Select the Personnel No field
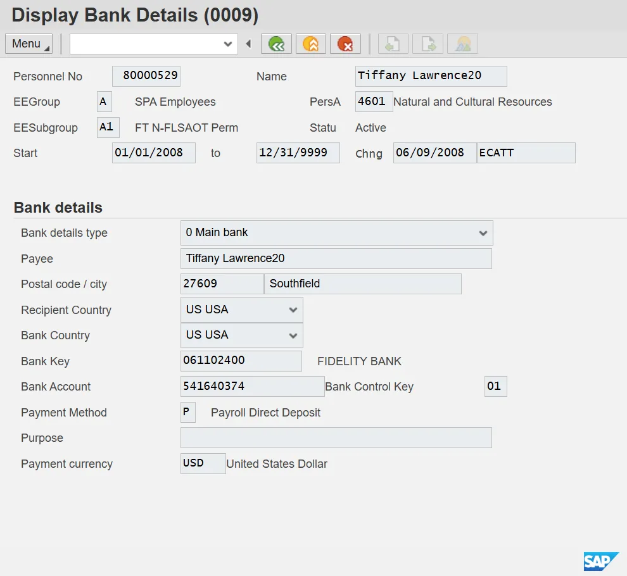 click(x=146, y=76)
